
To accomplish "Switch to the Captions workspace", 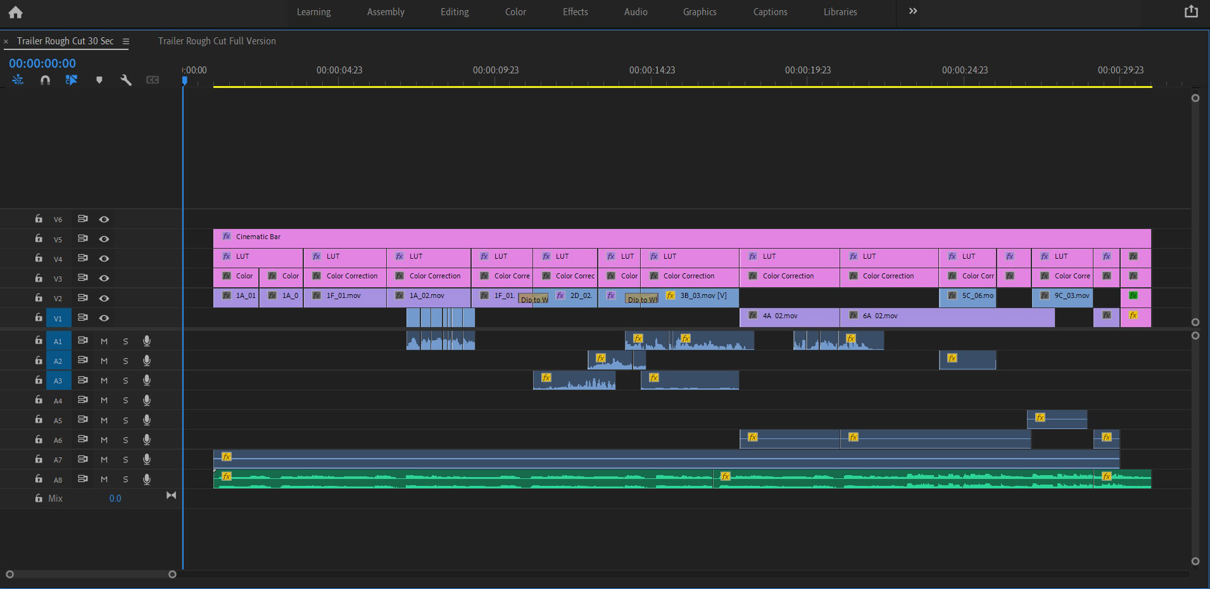I will (770, 12).
